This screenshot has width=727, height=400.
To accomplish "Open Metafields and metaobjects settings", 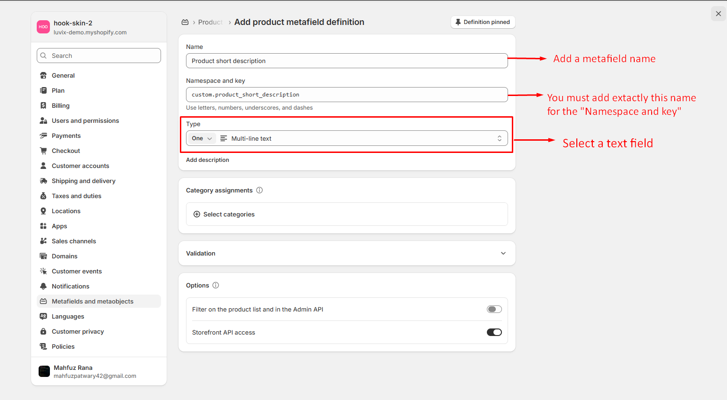I will click(92, 301).
